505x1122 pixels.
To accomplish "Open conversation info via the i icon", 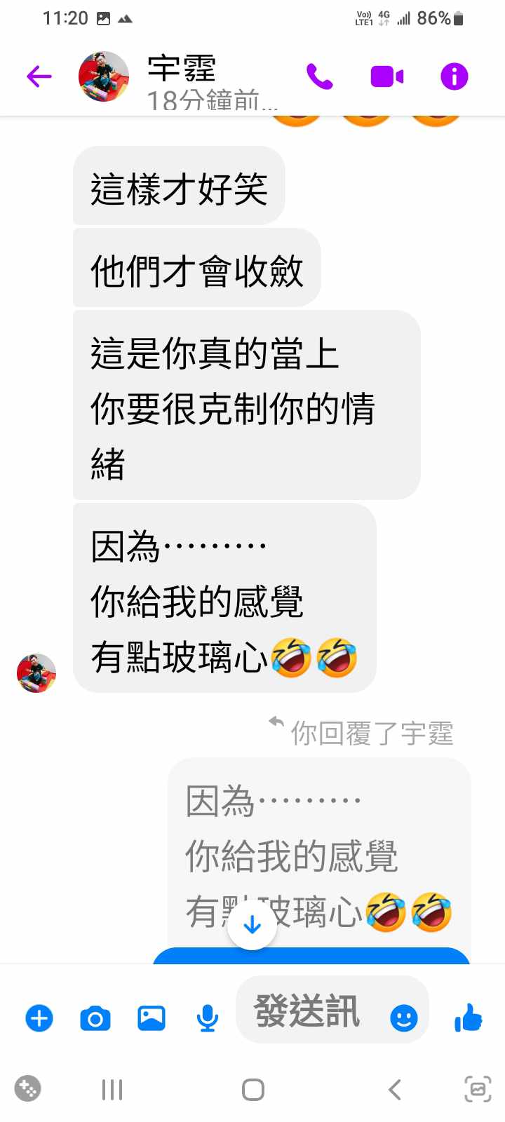I will click(454, 76).
